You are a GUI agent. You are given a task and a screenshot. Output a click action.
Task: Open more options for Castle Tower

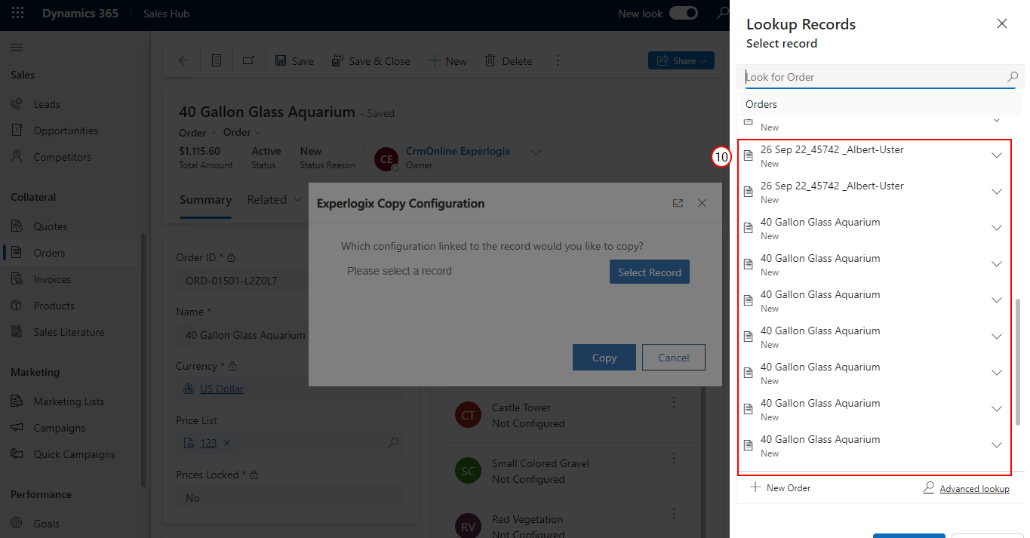tap(675, 402)
